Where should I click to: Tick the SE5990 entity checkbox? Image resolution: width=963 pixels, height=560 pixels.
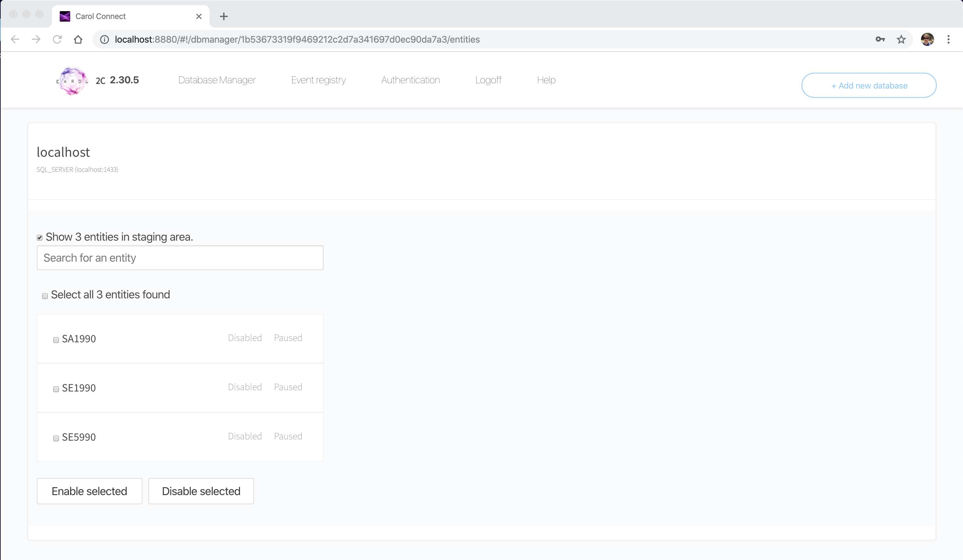point(56,438)
